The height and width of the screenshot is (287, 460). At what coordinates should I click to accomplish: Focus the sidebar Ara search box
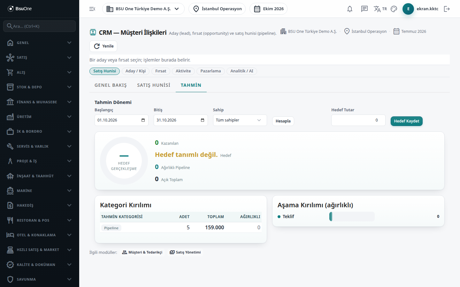[x=40, y=26]
